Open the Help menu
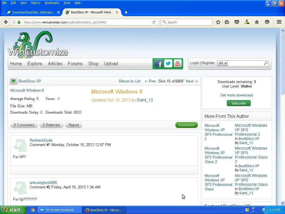285x214 pixels. [x=77, y=3]
